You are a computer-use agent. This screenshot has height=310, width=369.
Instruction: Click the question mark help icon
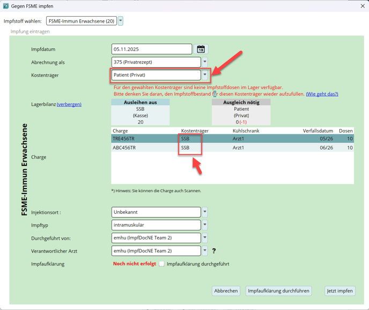[x=214, y=251]
